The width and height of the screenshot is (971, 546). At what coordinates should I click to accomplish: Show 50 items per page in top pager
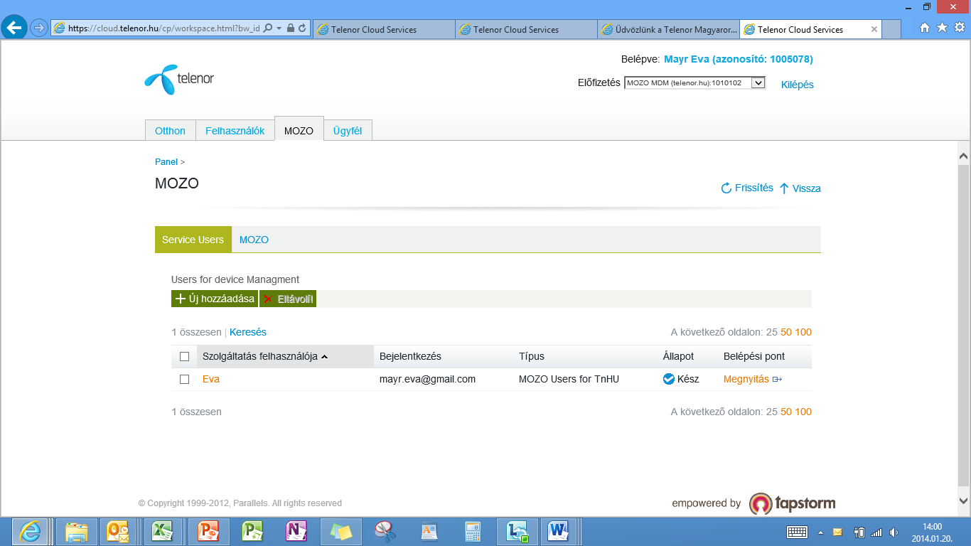[786, 332]
